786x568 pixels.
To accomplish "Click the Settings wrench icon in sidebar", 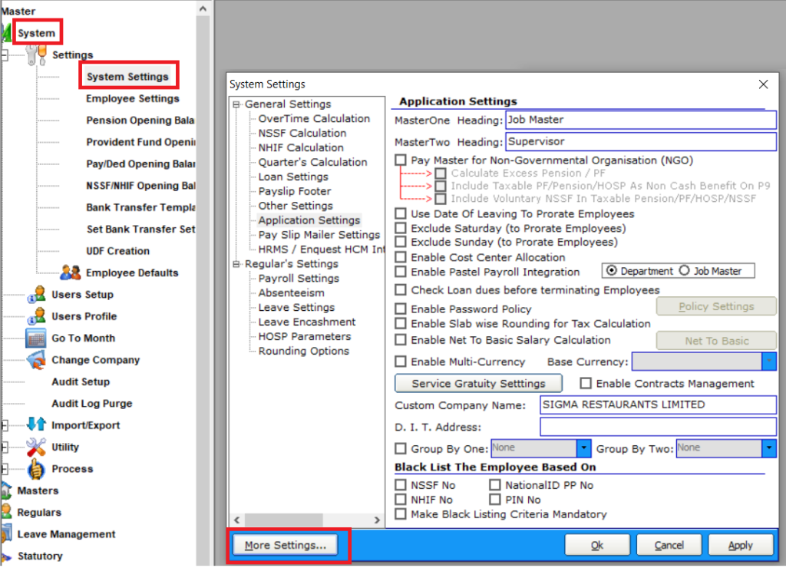I will pyautogui.click(x=36, y=55).
